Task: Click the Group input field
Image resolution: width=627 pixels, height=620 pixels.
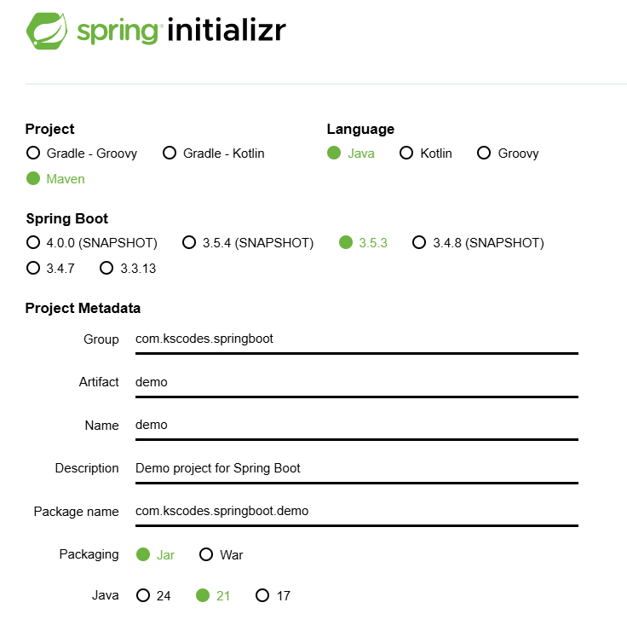Action: click(x=356, y=339)
